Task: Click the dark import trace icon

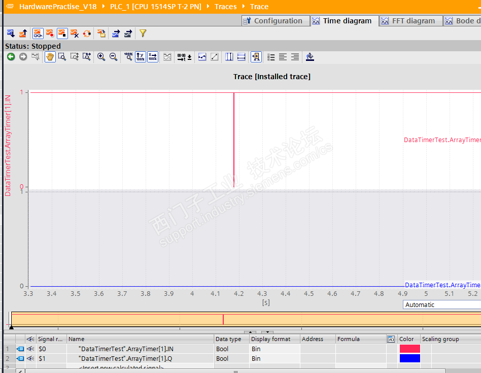Action: (128, 33)
